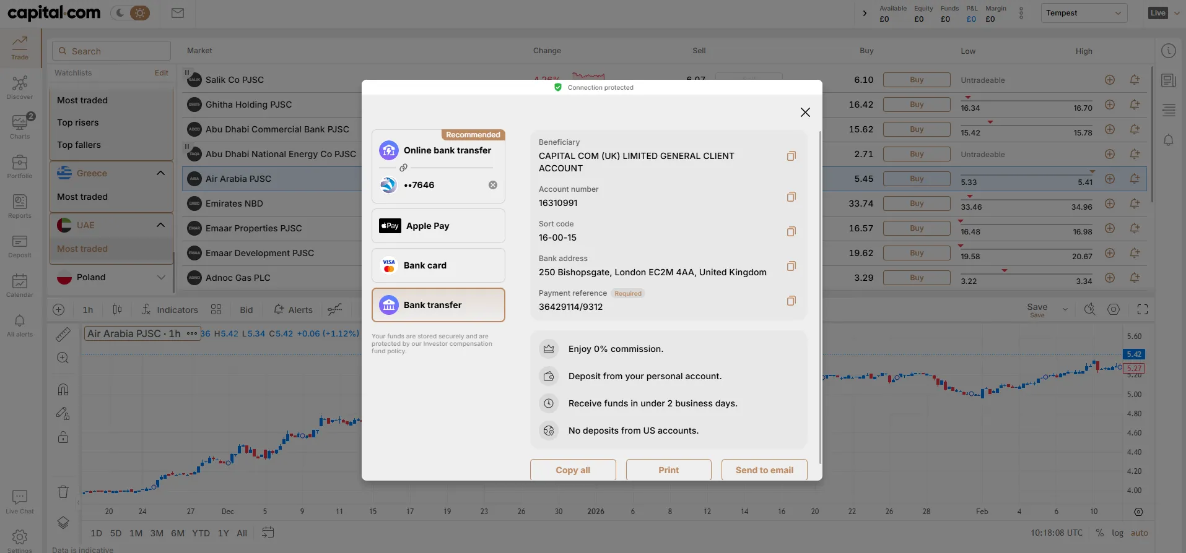This screenshot has width=1186, height=553.
Task: Click in the market Search field
Action: pos(111,51)
